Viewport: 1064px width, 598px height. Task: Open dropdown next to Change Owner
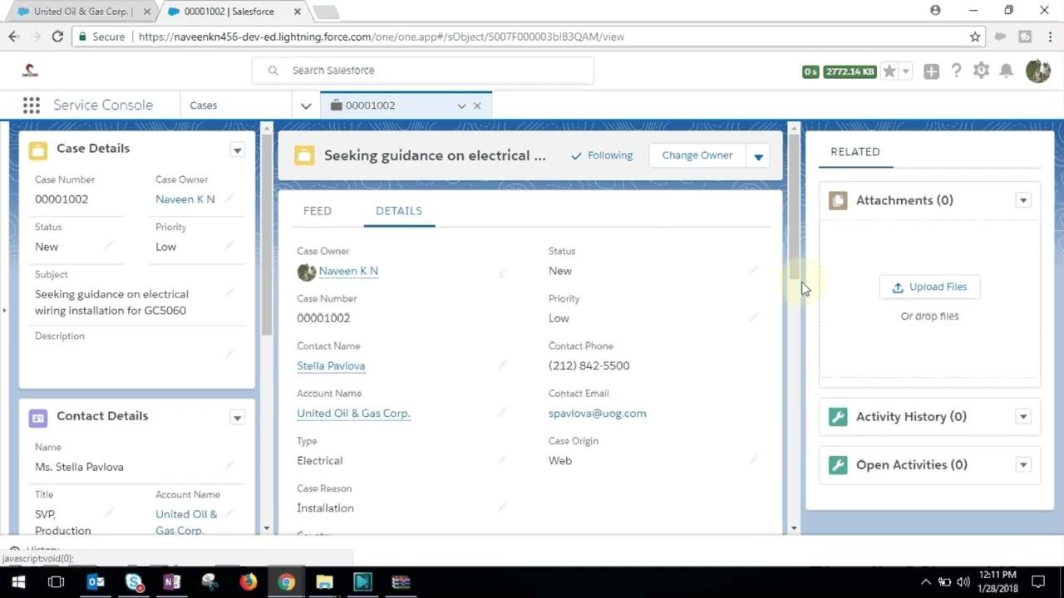point(758,156)
